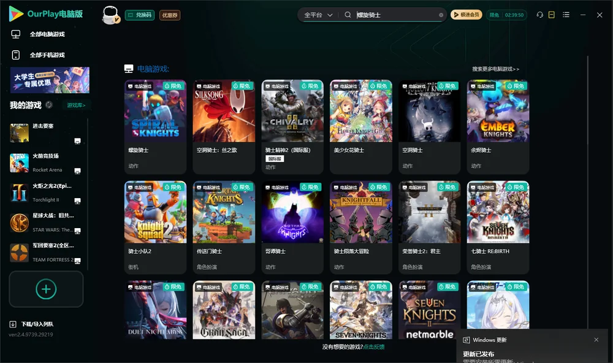Click inside the search input field
The width and height of the screenshot is (613, 363).
pyautogui.click(x=395, y=15)
